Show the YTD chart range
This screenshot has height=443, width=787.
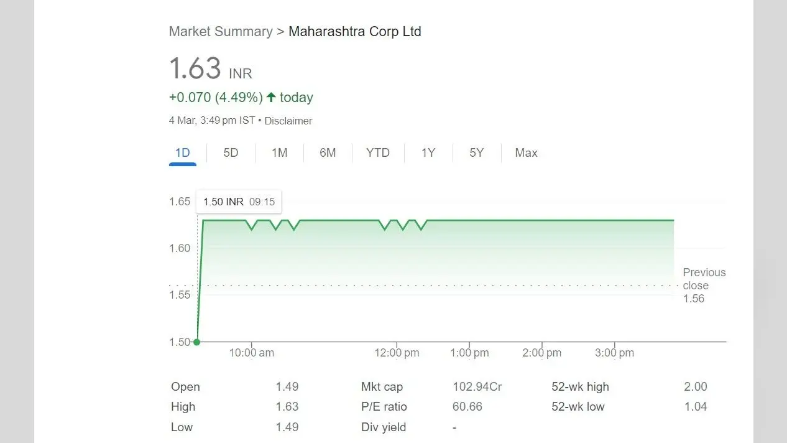coord(377,153)
